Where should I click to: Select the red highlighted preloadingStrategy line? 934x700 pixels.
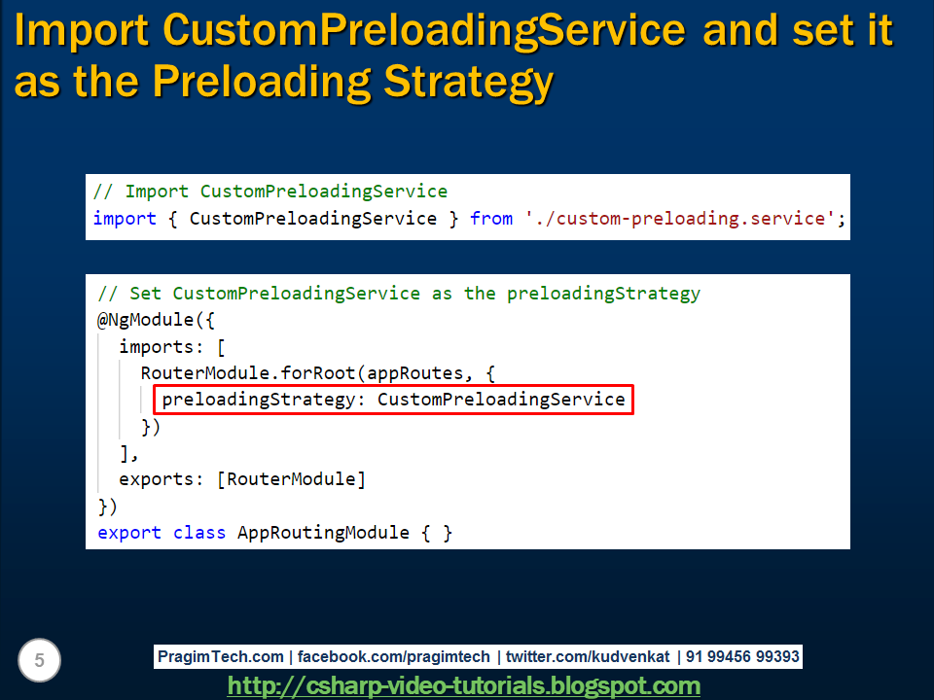tap(393, 400)
